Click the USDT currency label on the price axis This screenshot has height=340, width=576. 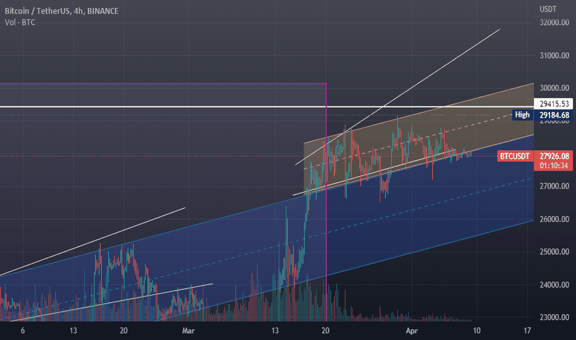tap(548, 9)
